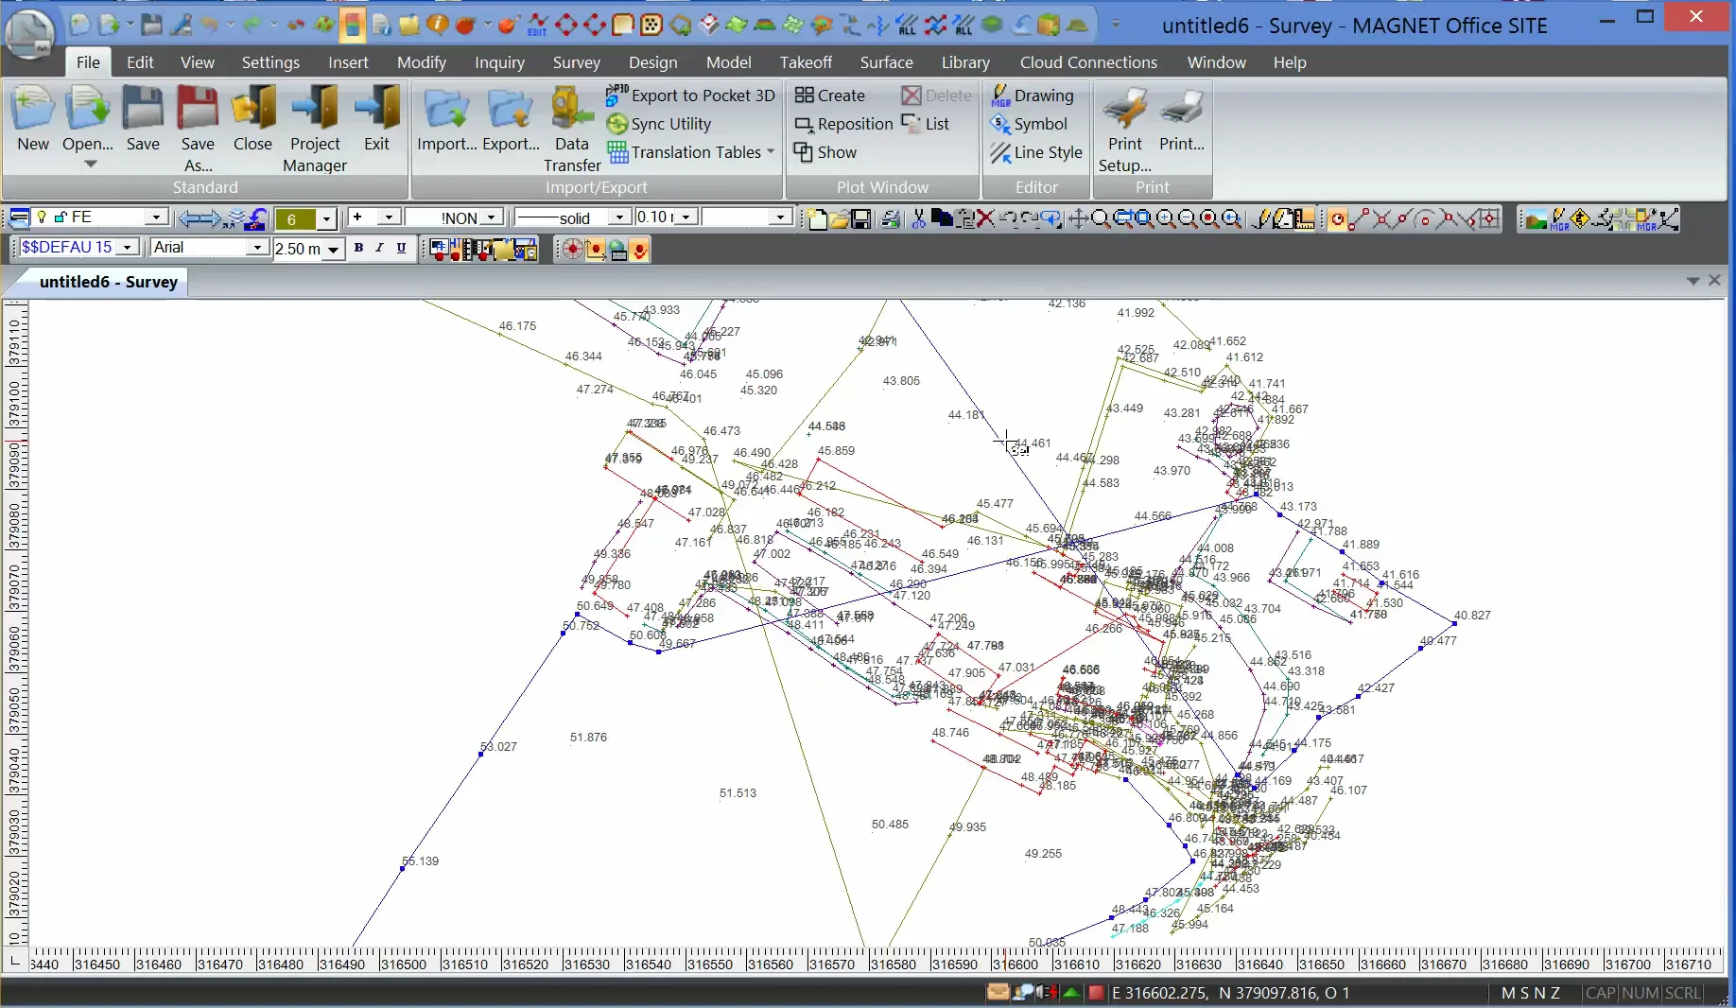Toggle bold text formatting
Viewport: 1736px width, 1008px height.
tap(358, 248)
